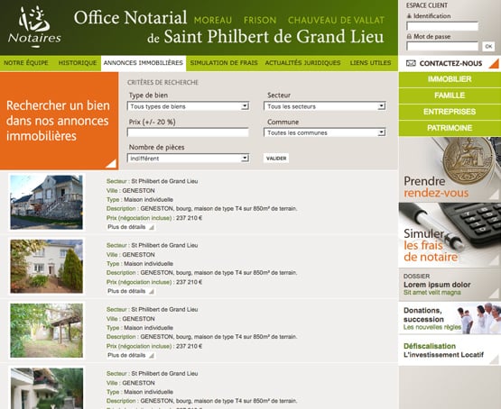This screenshot has height=409, width=501.
Task: Click the Prix (+/- 20 %) input field
Action: coord(188,132)
